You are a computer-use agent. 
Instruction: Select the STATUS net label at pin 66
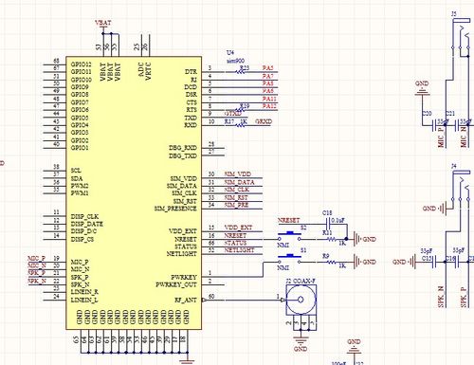click(x=235, y=243)
